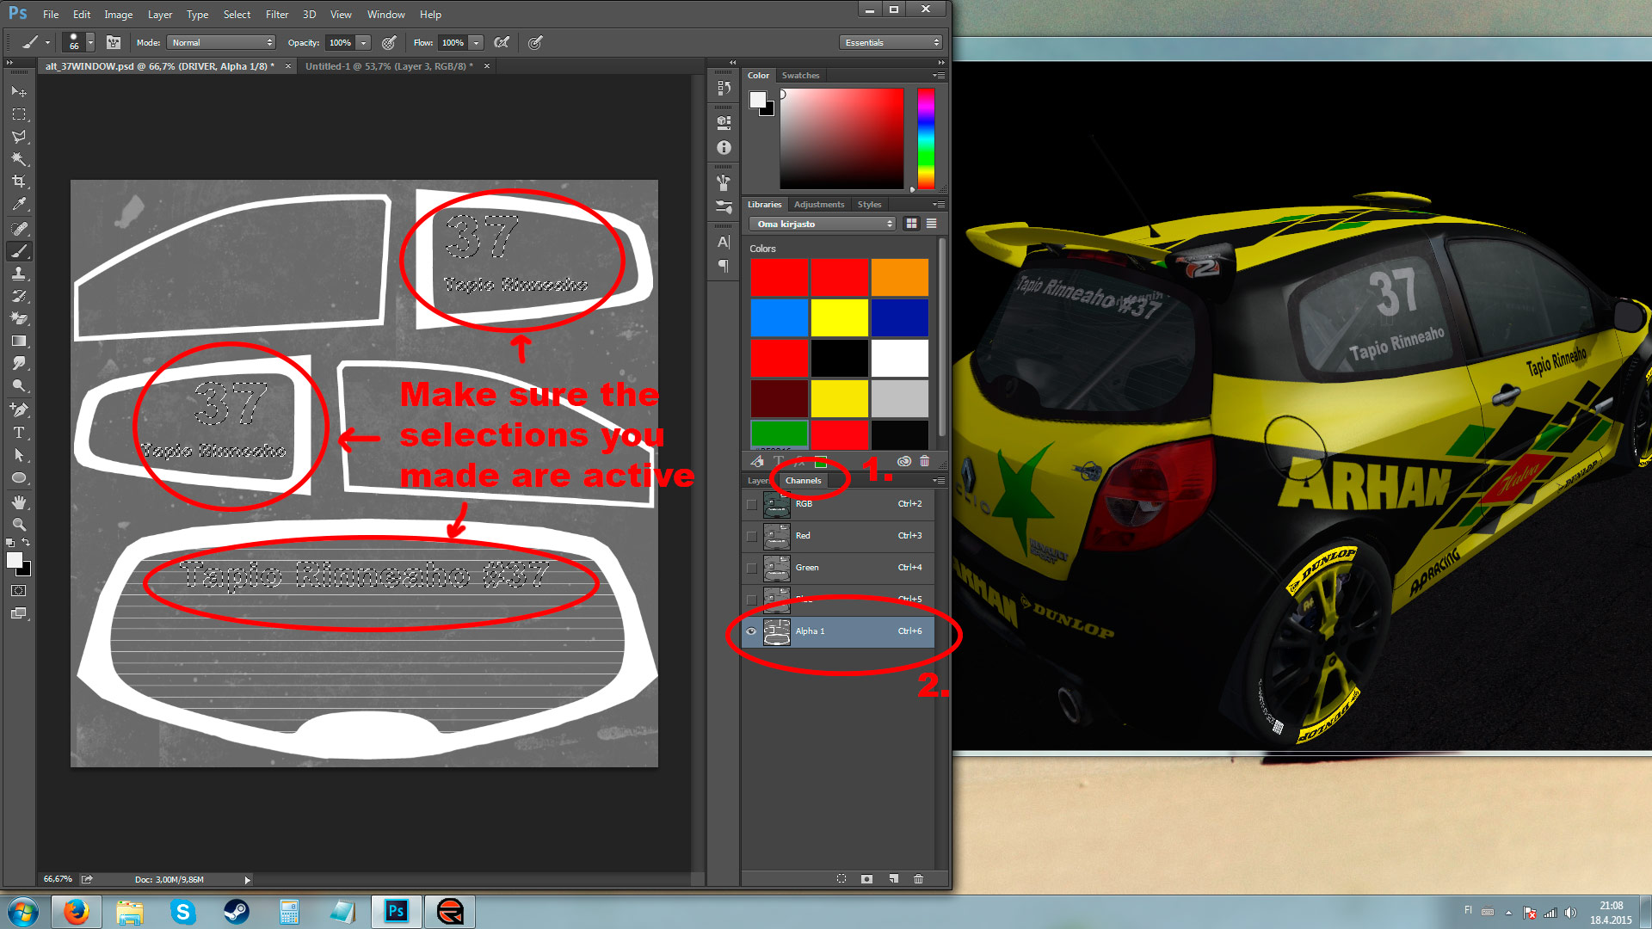
Task: Select the Polygonal Lasso tool
Action: 18,137
